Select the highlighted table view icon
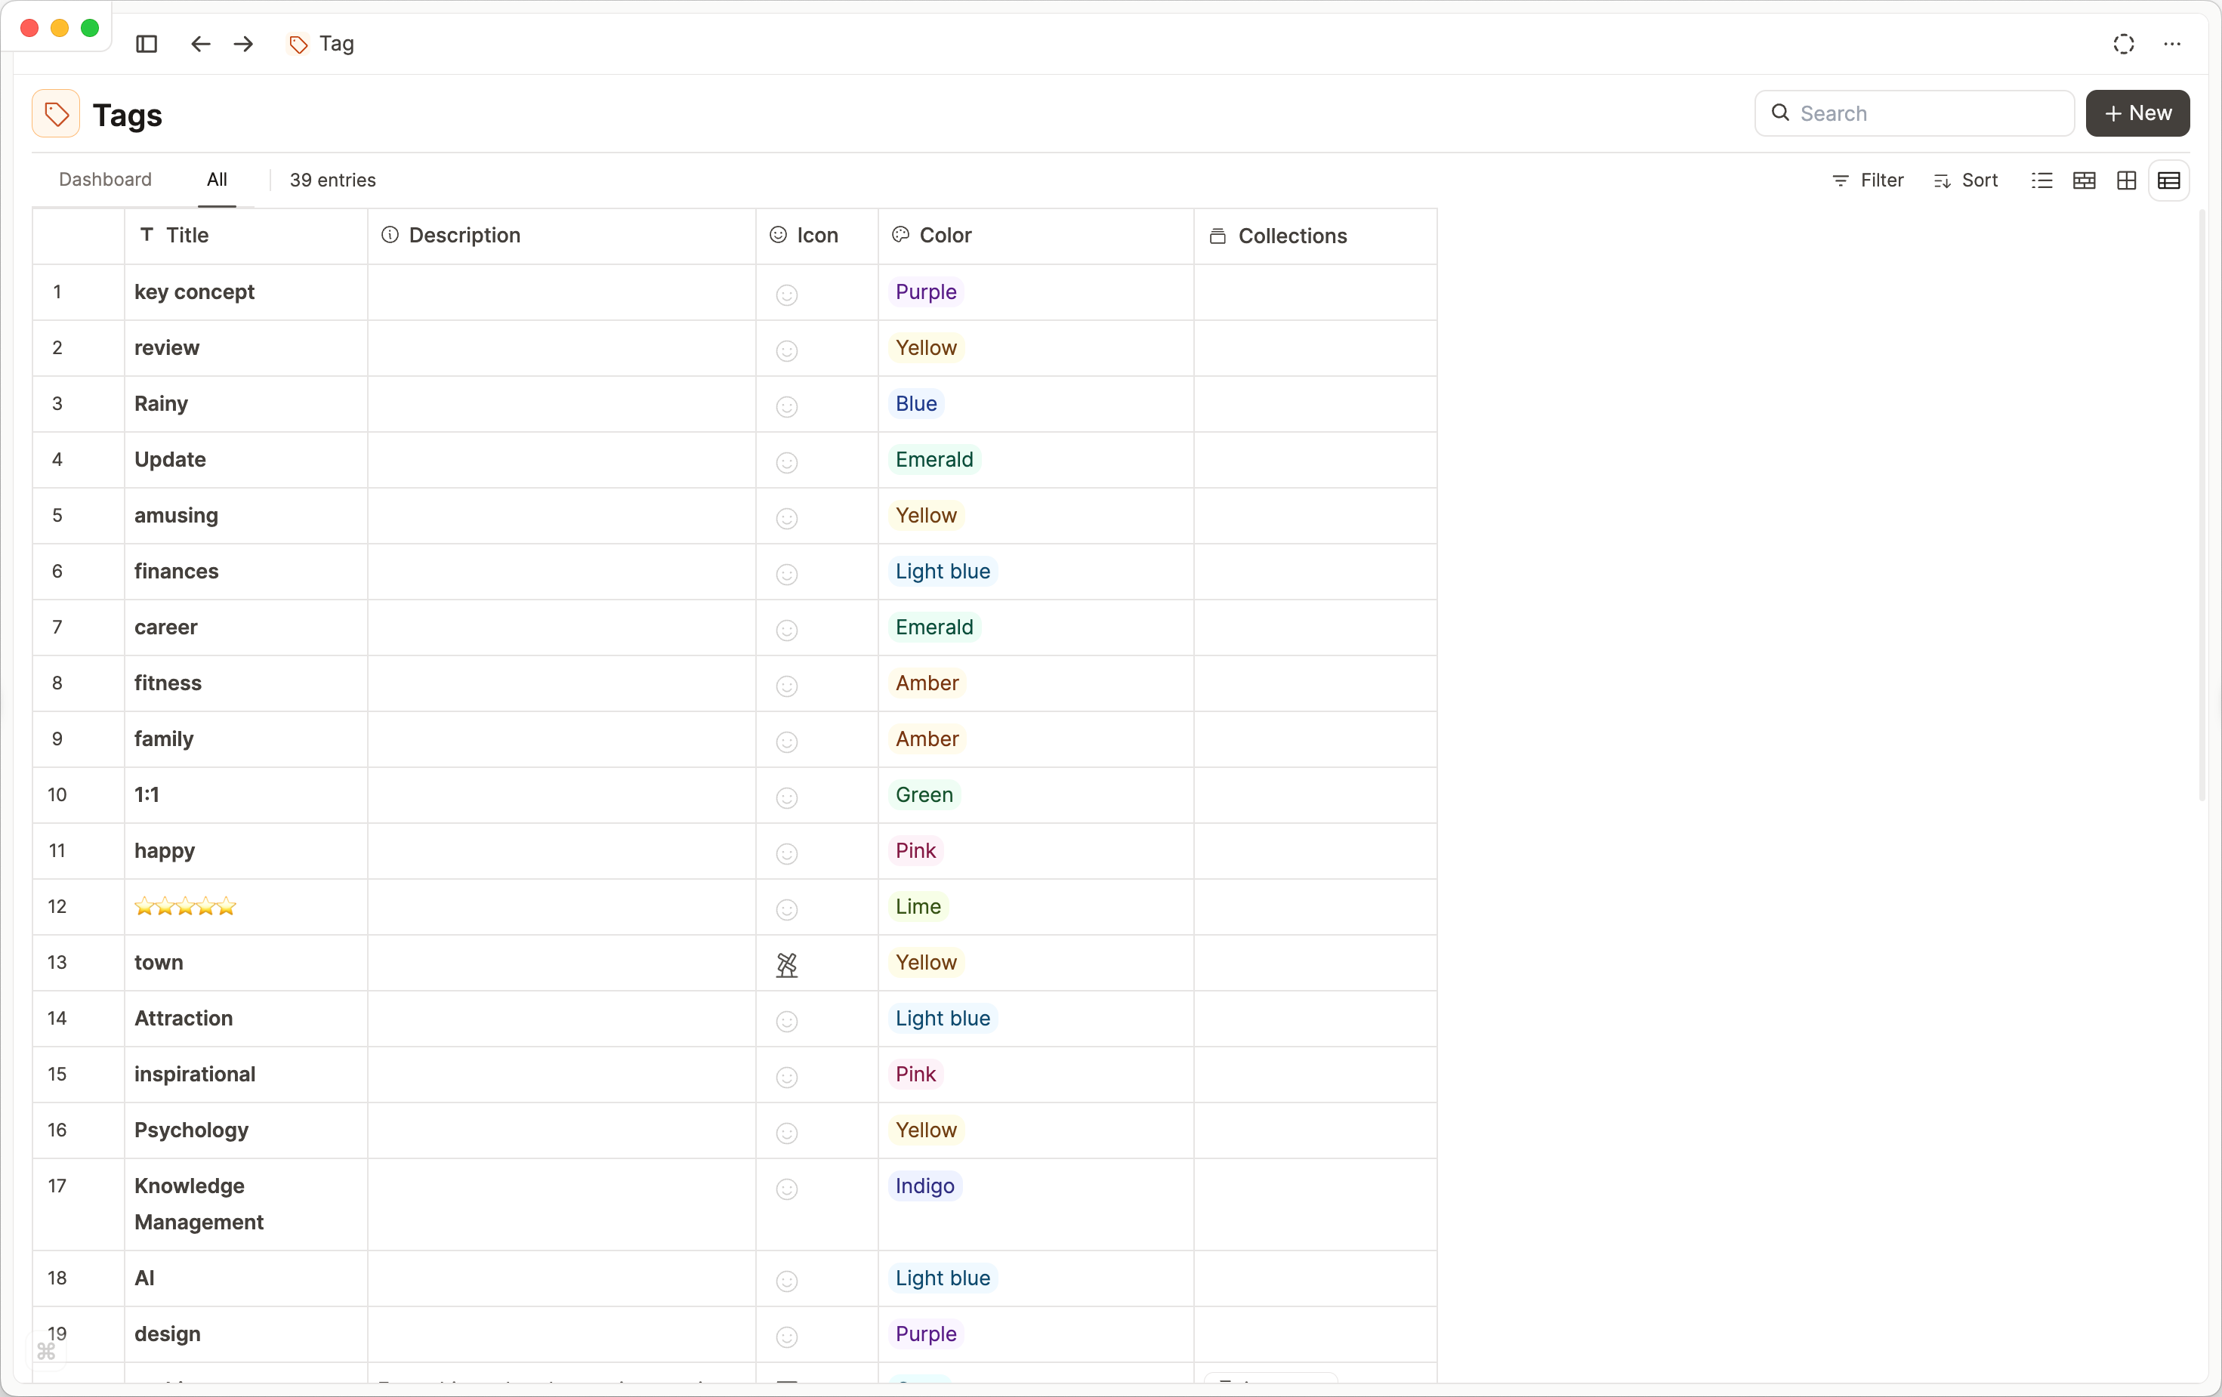The width and height of the screenshot is (2222, 1397). click(2169, 180)
